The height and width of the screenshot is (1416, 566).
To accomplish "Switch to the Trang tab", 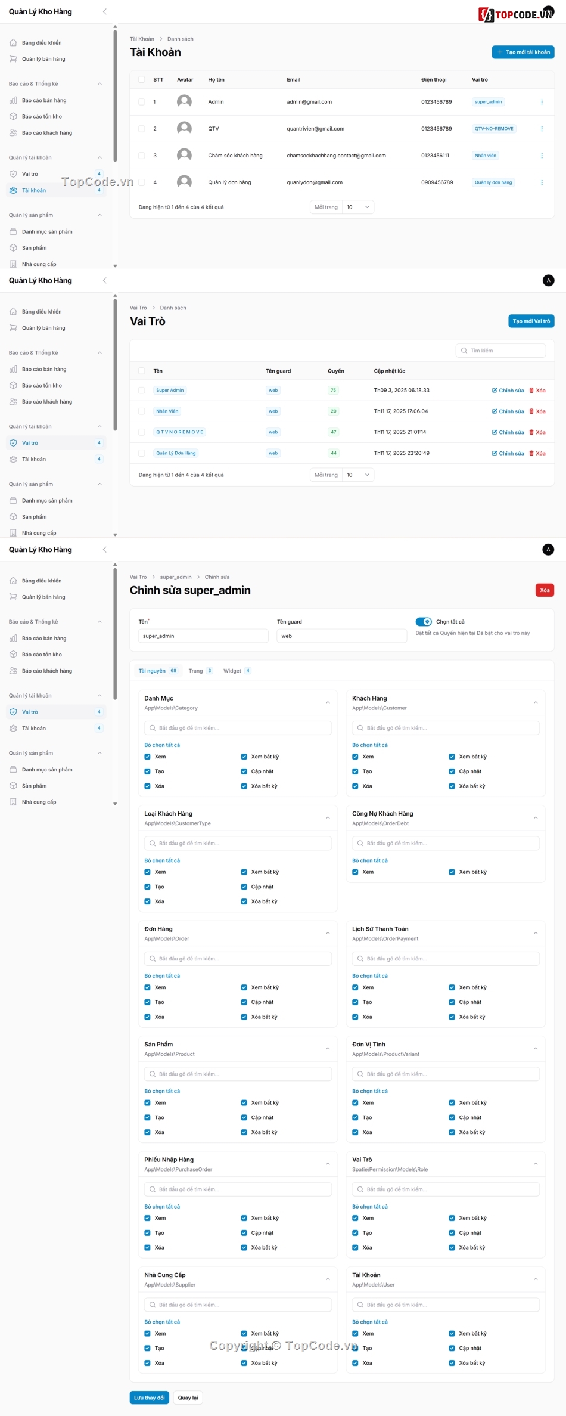I will [201, 671].
